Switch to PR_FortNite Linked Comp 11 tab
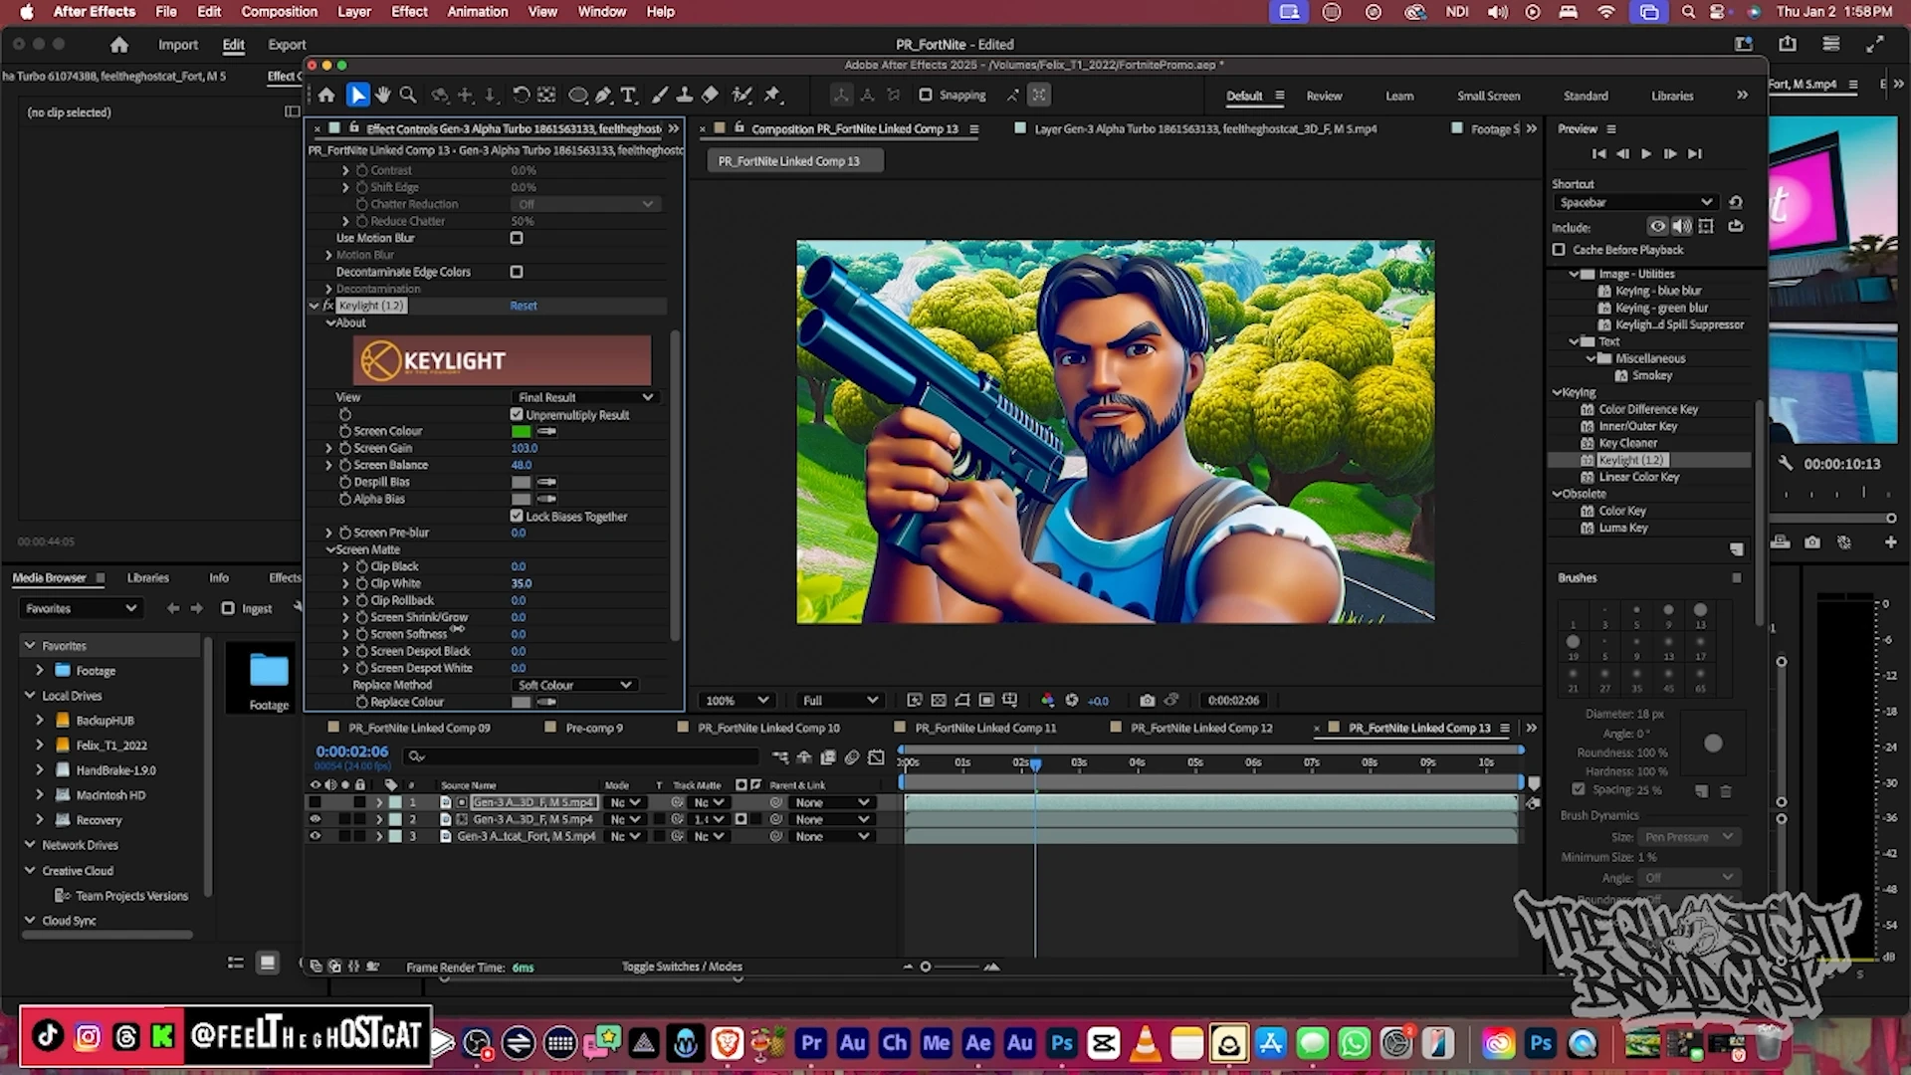This screenshot has width=1911, height=1075. click(985, 728)
